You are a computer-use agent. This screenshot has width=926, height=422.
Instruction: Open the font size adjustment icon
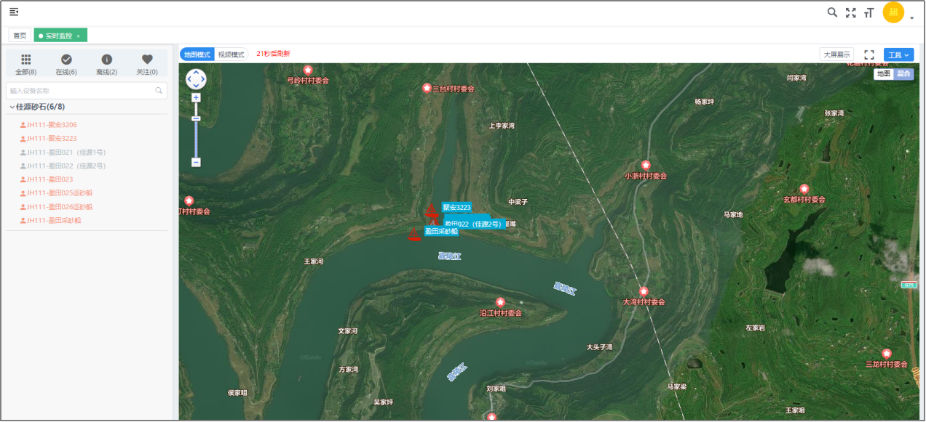coord(868,12)
